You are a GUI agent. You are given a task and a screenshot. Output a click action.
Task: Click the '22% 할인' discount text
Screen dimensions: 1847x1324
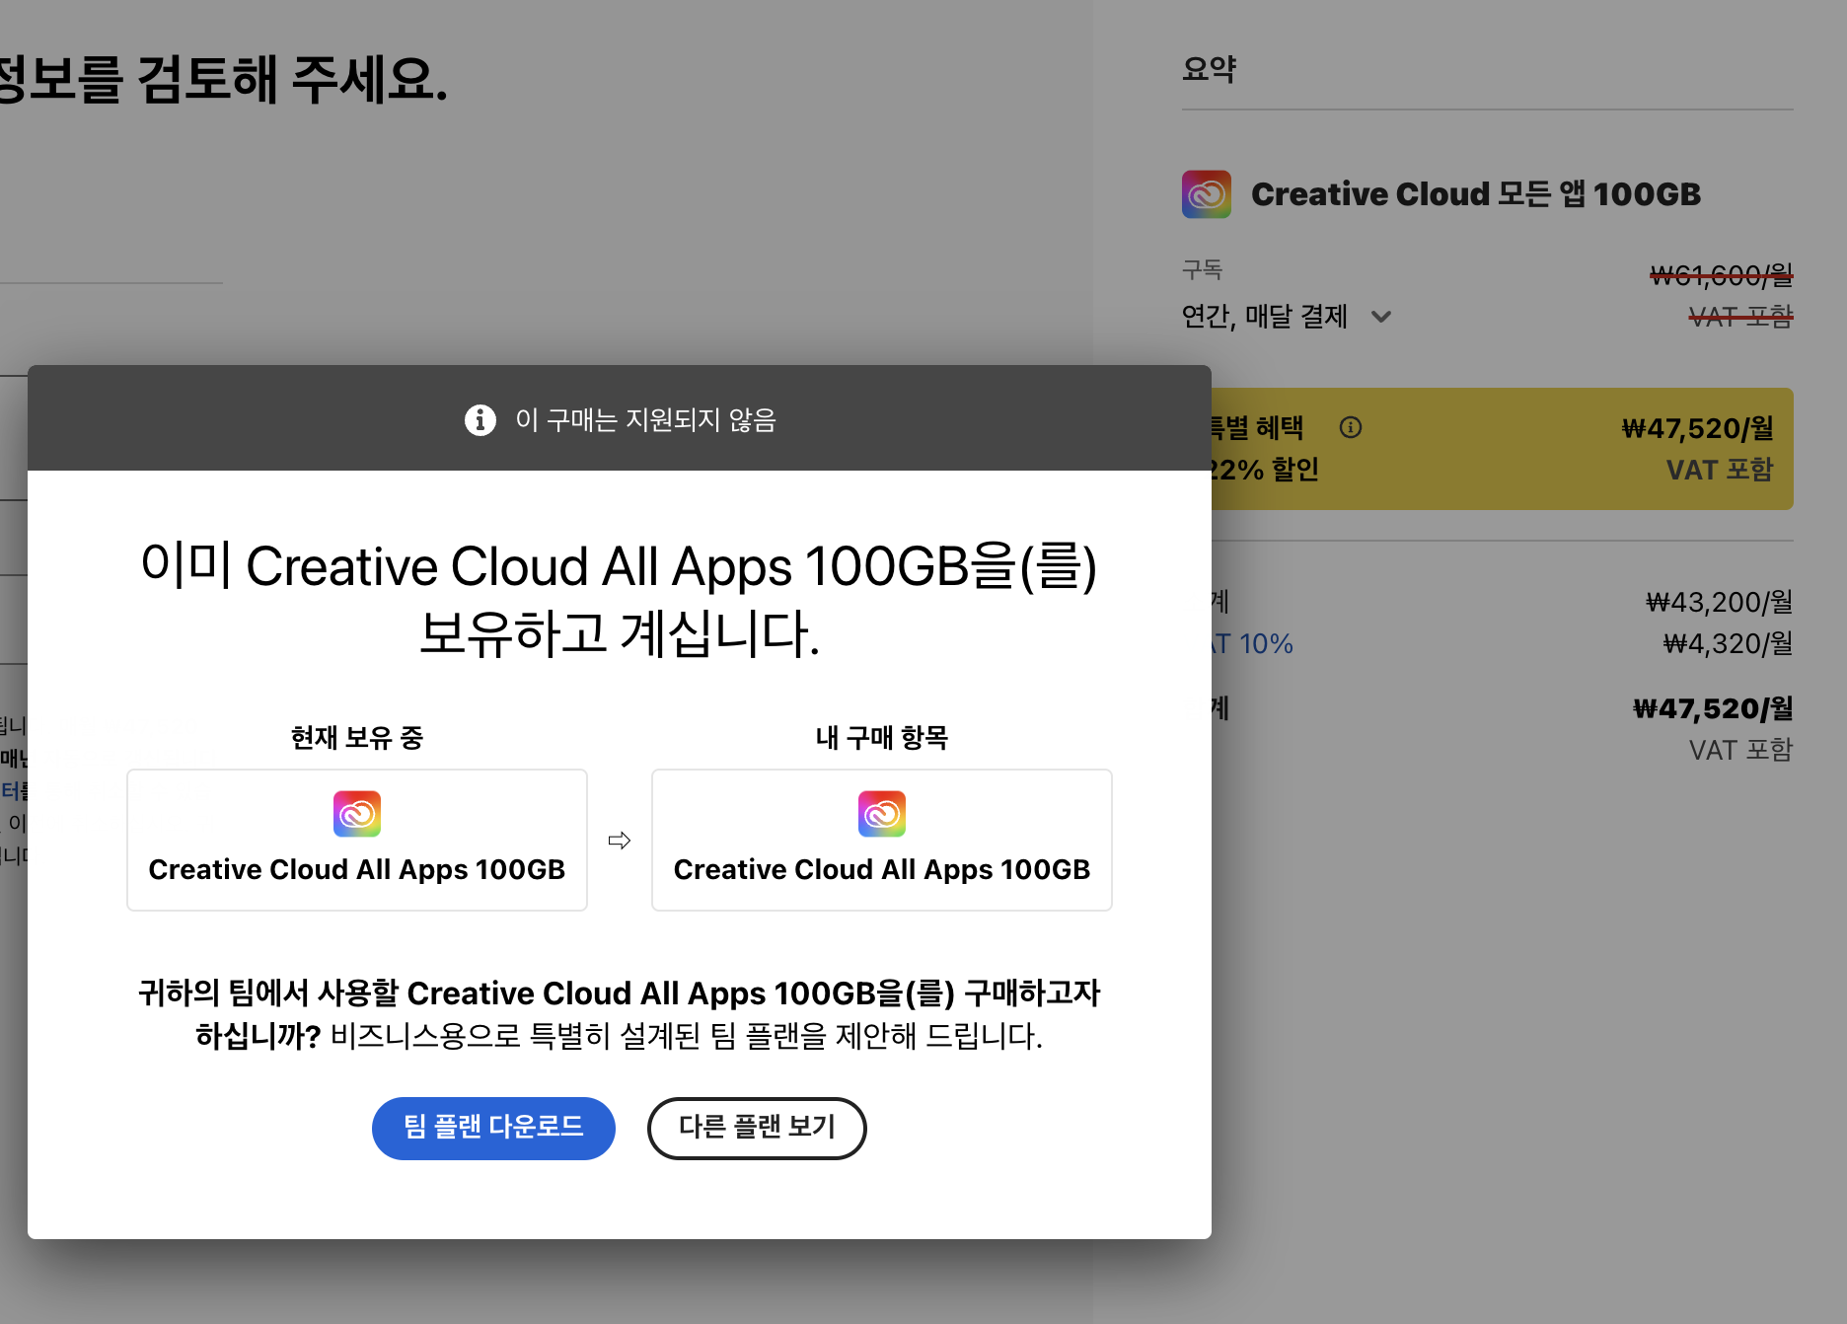[1266, 470]
